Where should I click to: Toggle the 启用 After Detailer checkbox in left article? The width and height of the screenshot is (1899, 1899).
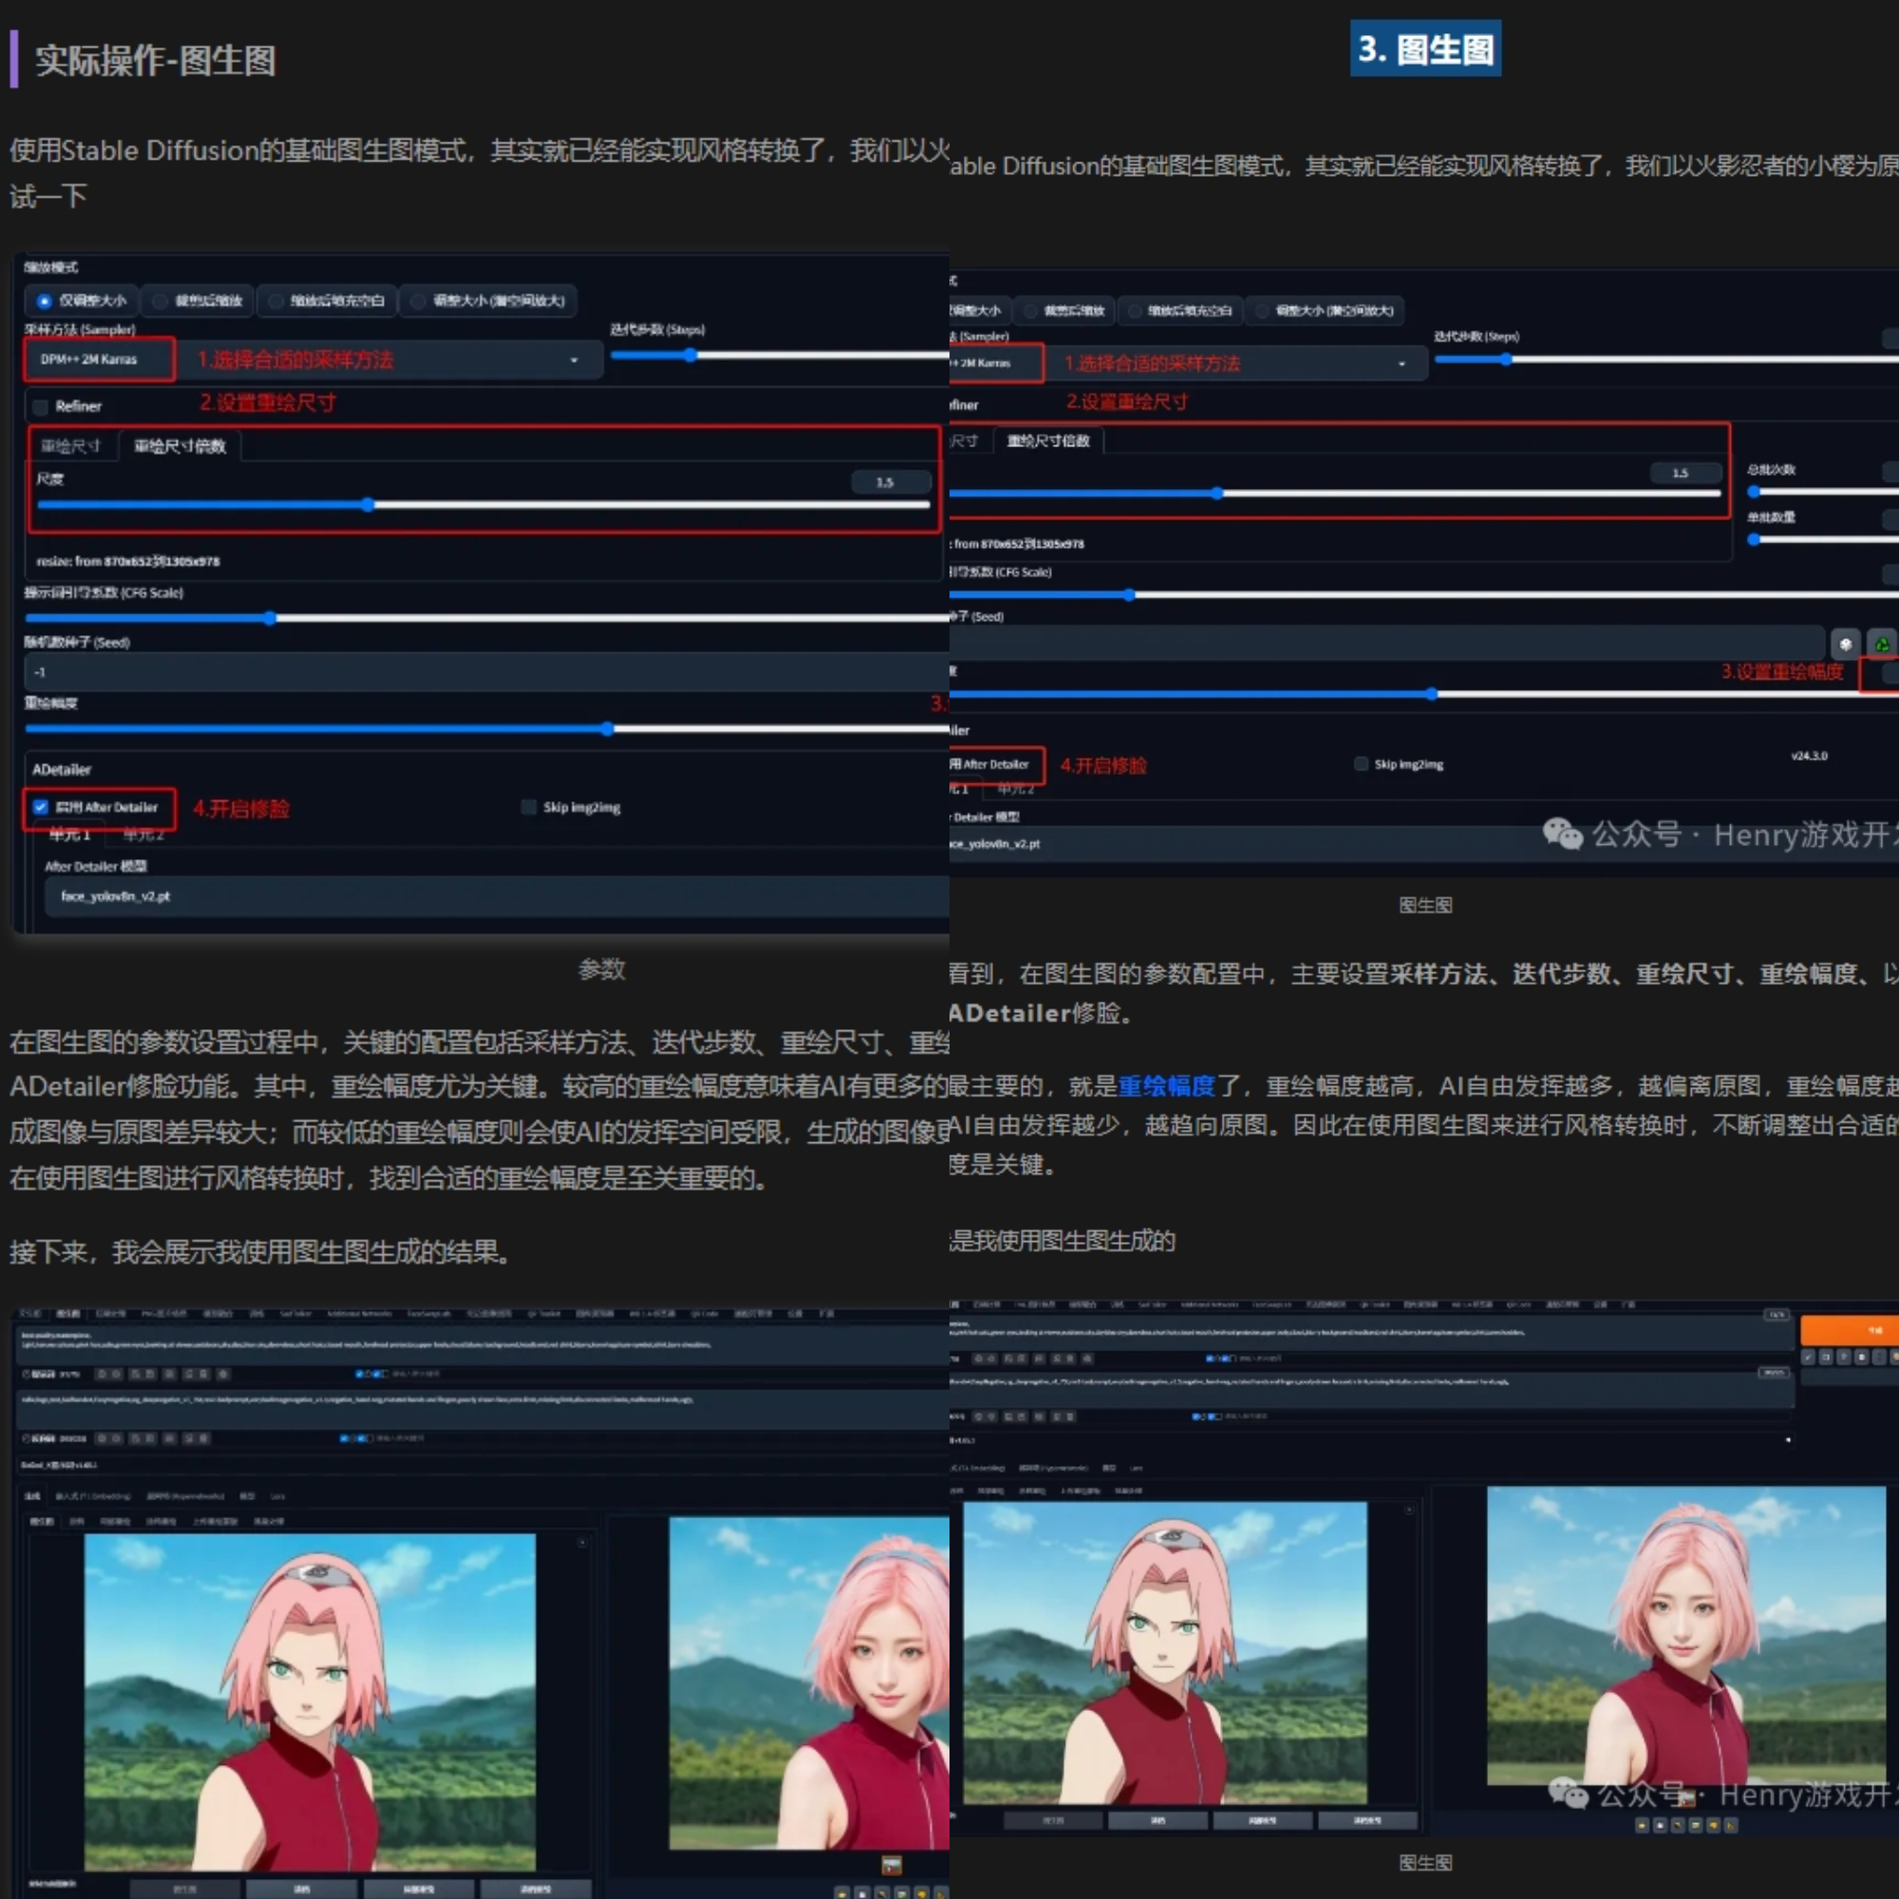point(40,807)
